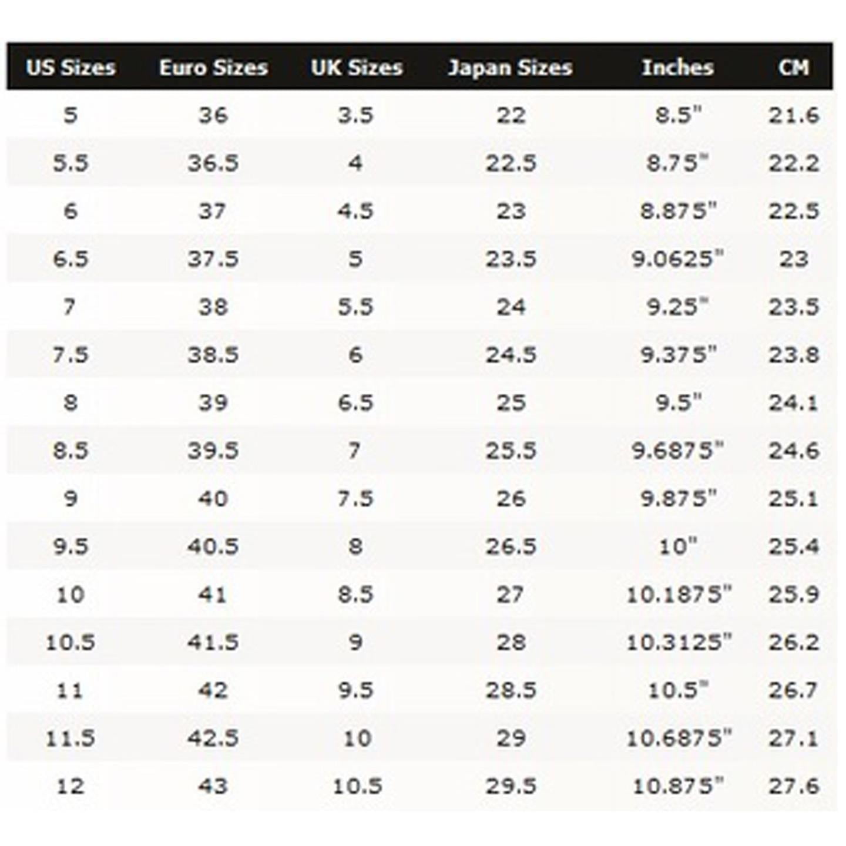
Task: Select the Japan size 28.5 cell
Action: [511, 690]
